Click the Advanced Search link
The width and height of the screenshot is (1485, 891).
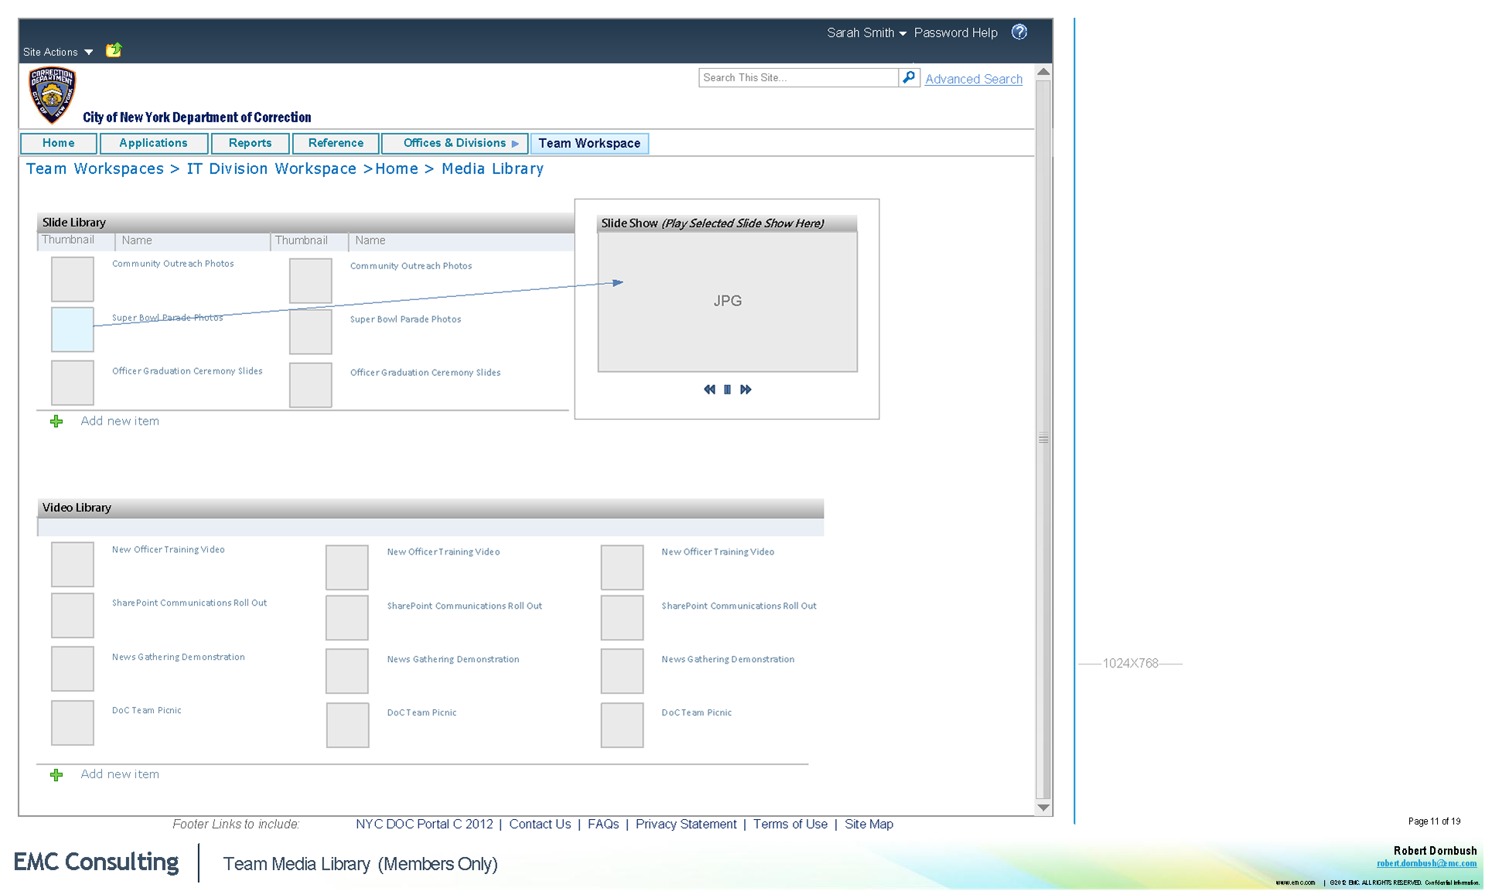[973, 79]
